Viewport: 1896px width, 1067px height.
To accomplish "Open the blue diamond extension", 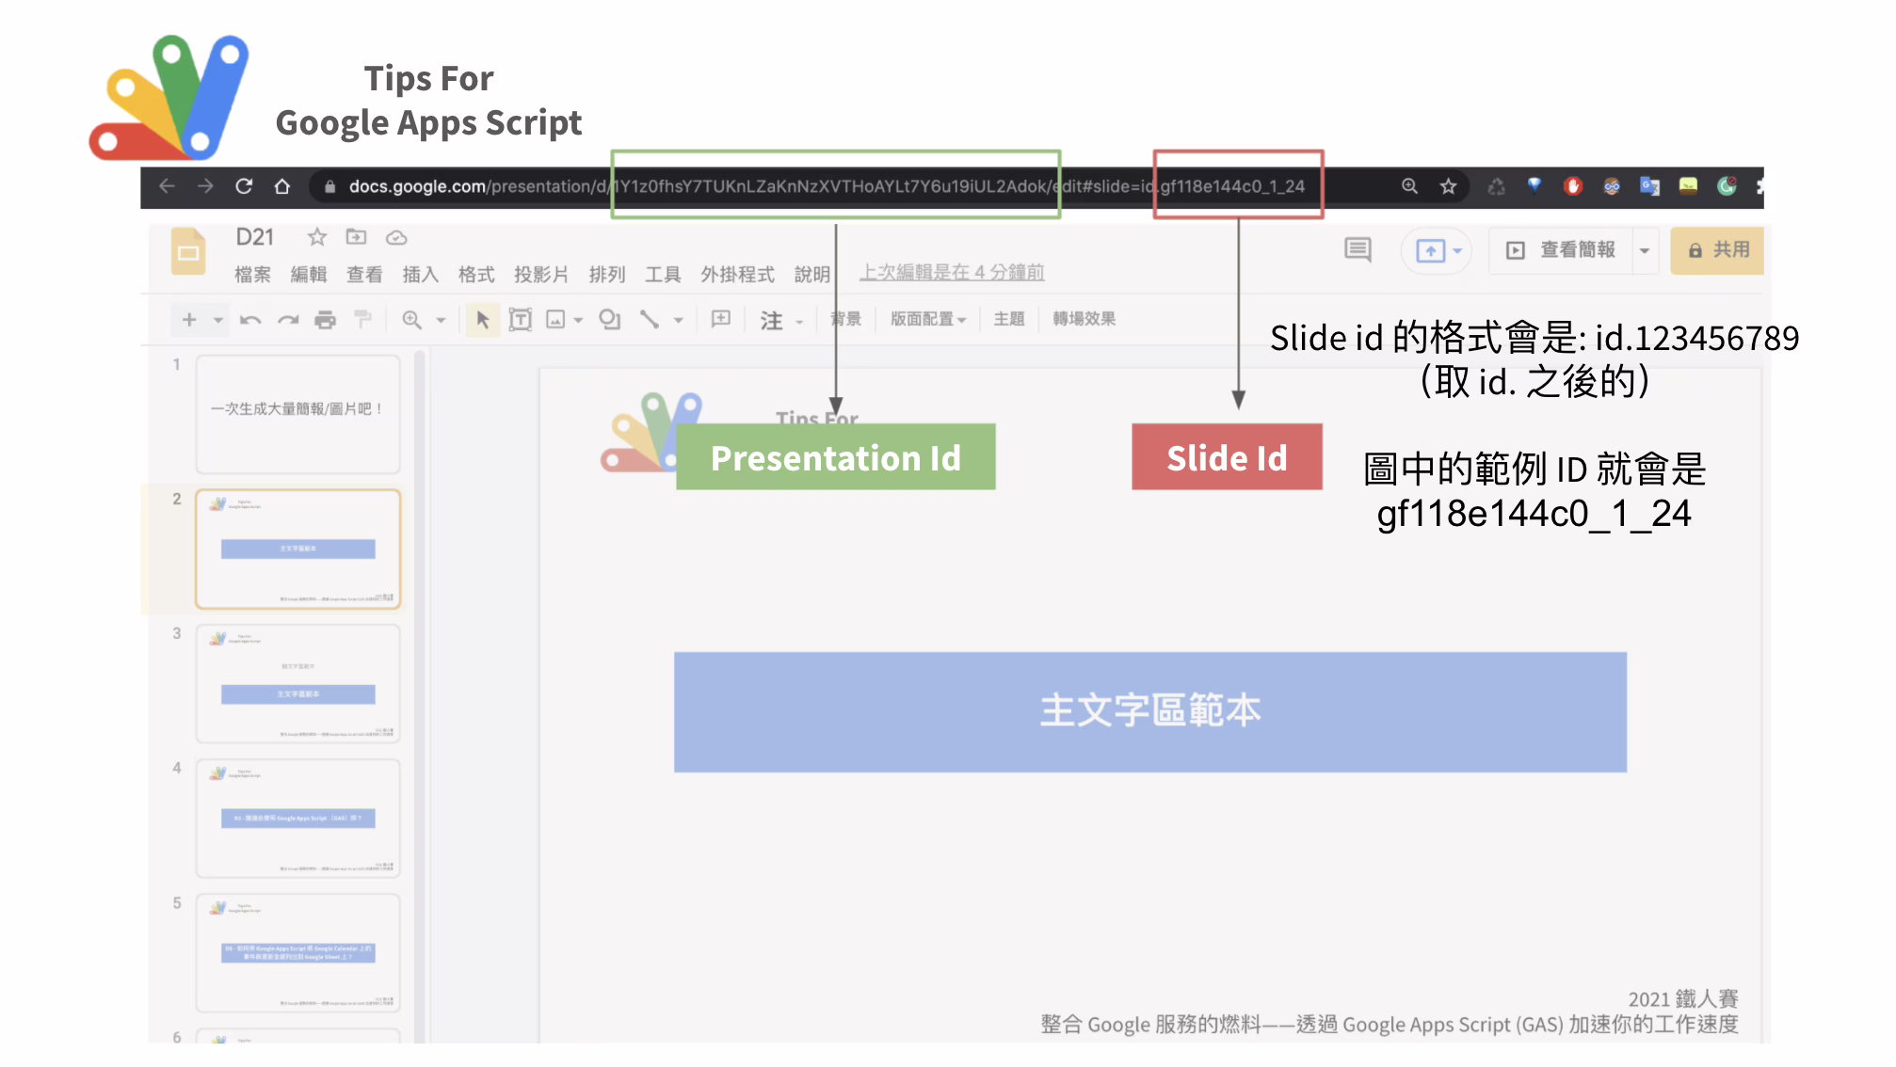I will click(x=1534, y=185).
